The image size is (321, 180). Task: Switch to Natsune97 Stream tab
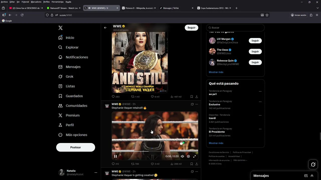[x=64, y=8]
